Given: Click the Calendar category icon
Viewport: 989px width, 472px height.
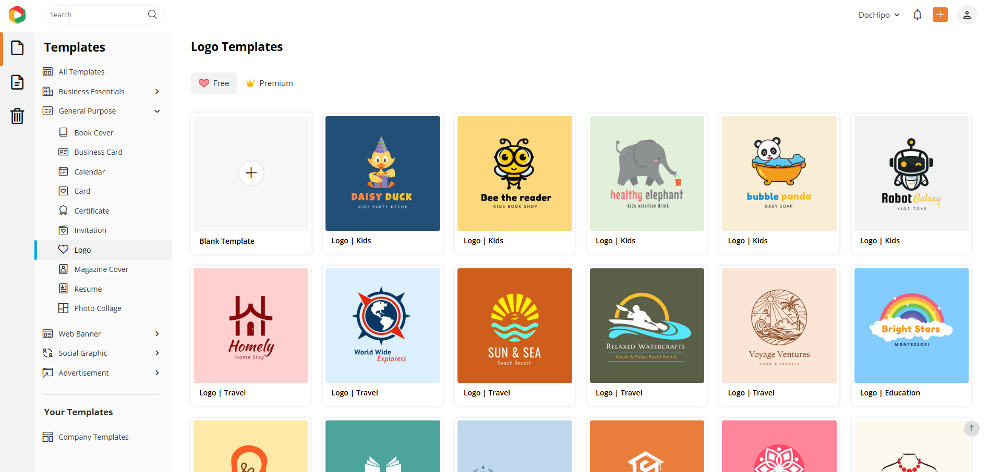Looking at the screenshot, I should click(x=63, y=171).
